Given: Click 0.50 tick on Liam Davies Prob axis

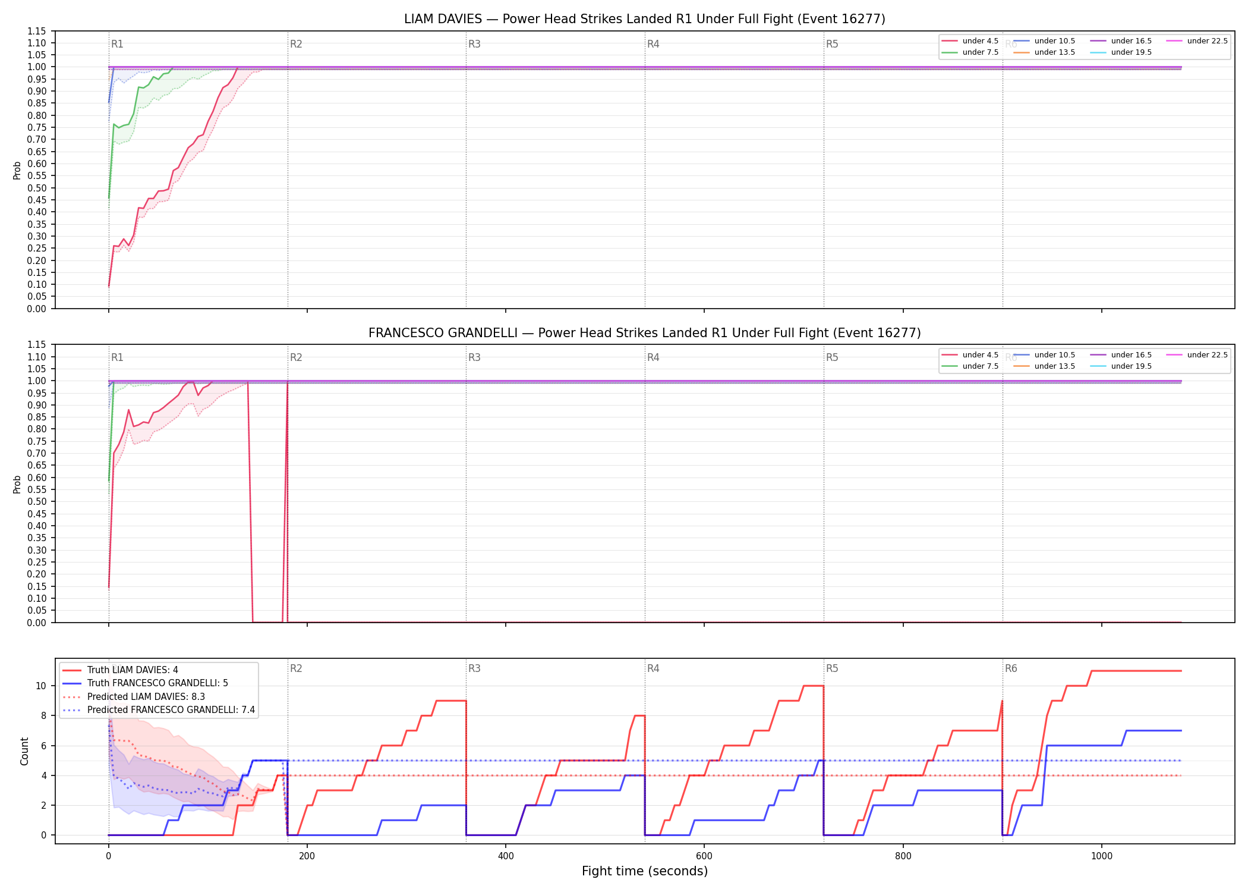Looking at the screenshot, I should pyautogui.click(x=37, y=188).
